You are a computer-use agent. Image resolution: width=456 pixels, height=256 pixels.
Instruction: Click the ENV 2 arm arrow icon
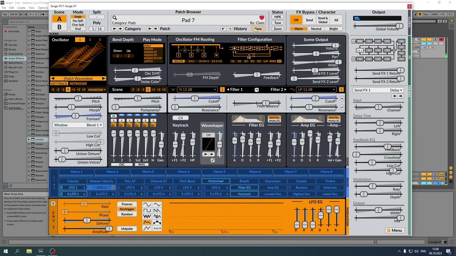coord(113,188)
